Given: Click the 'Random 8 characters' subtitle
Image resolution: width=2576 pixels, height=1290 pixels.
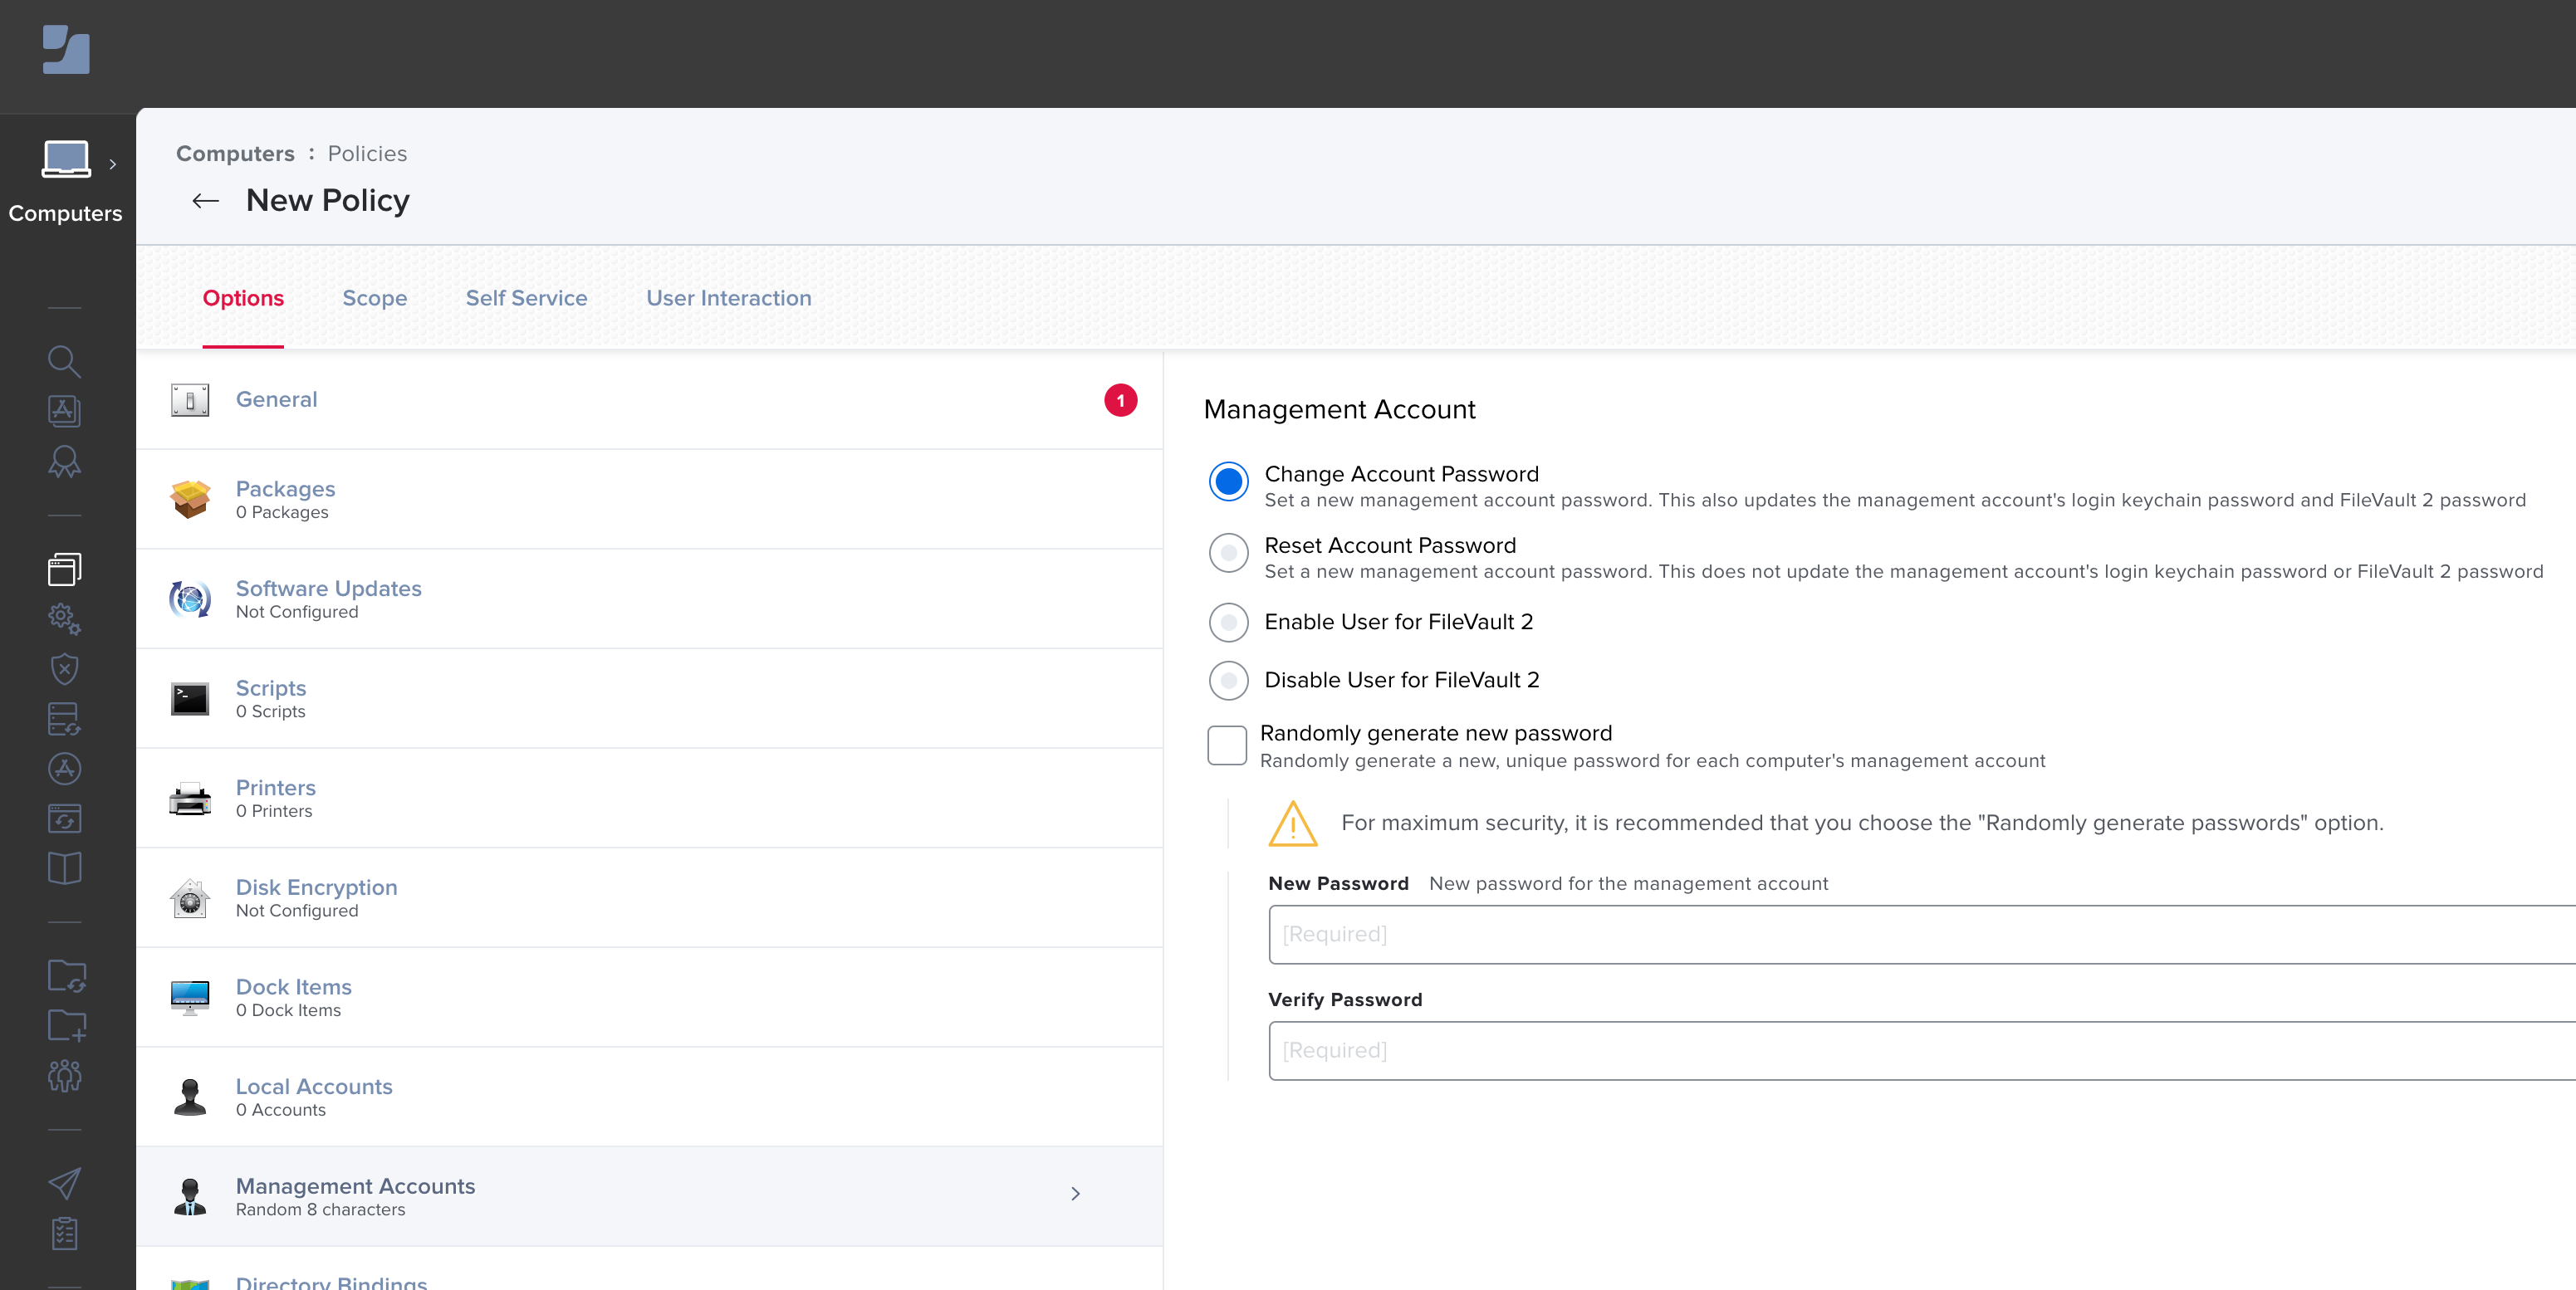Looking at the screenshot, I should click(x=320, y=1210).
